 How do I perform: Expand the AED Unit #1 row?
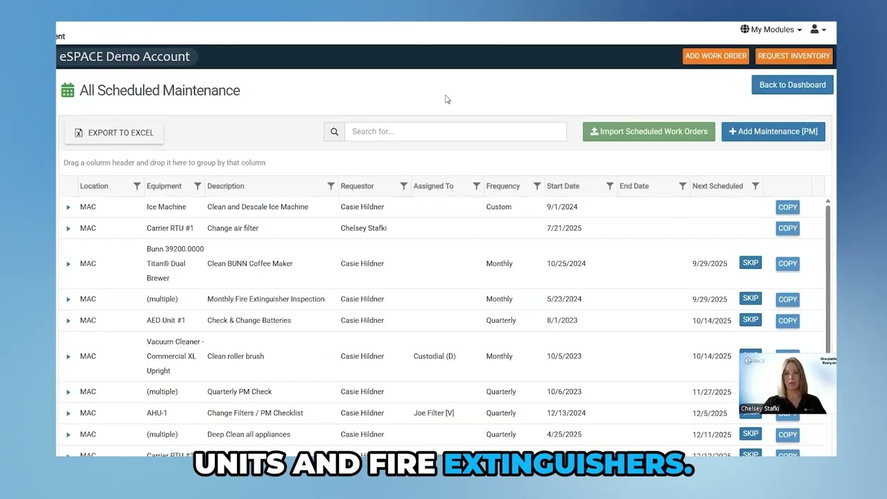point(68,320)
